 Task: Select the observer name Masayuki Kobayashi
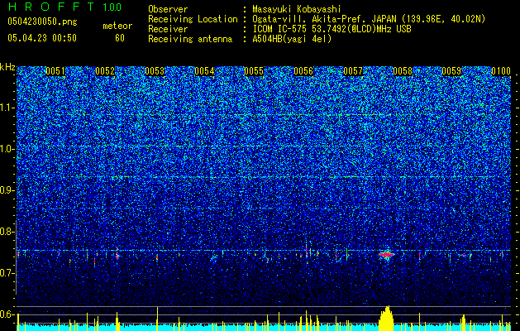click(296, 9)
